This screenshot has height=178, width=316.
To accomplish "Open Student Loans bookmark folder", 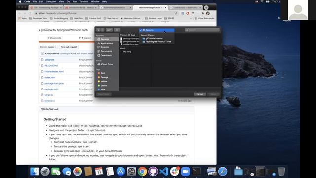I will [x=154, y=18].
